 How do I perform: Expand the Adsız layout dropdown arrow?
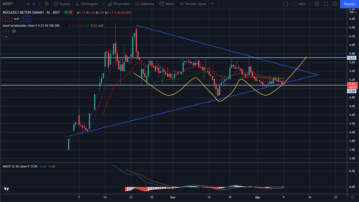click(309, 4)
